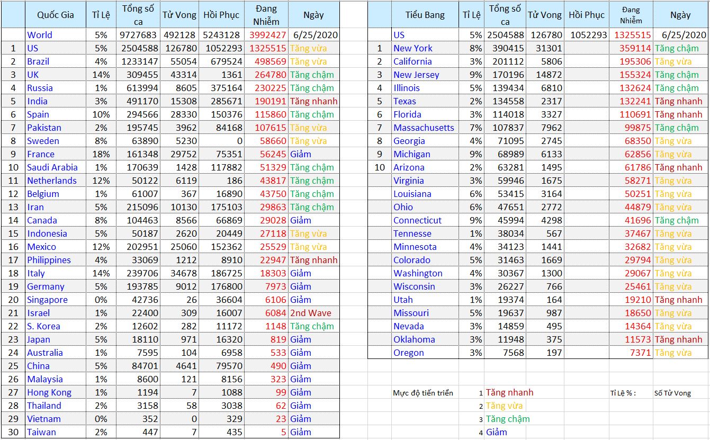Select Belgium's total cases cell 61007
The width and height of the screenshot is (710, 440).
[138, 194]
